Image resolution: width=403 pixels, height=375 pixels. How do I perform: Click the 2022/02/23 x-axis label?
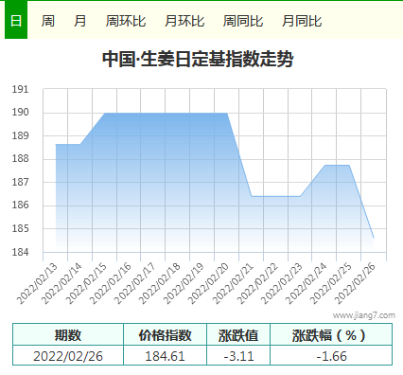coord(282,284)
